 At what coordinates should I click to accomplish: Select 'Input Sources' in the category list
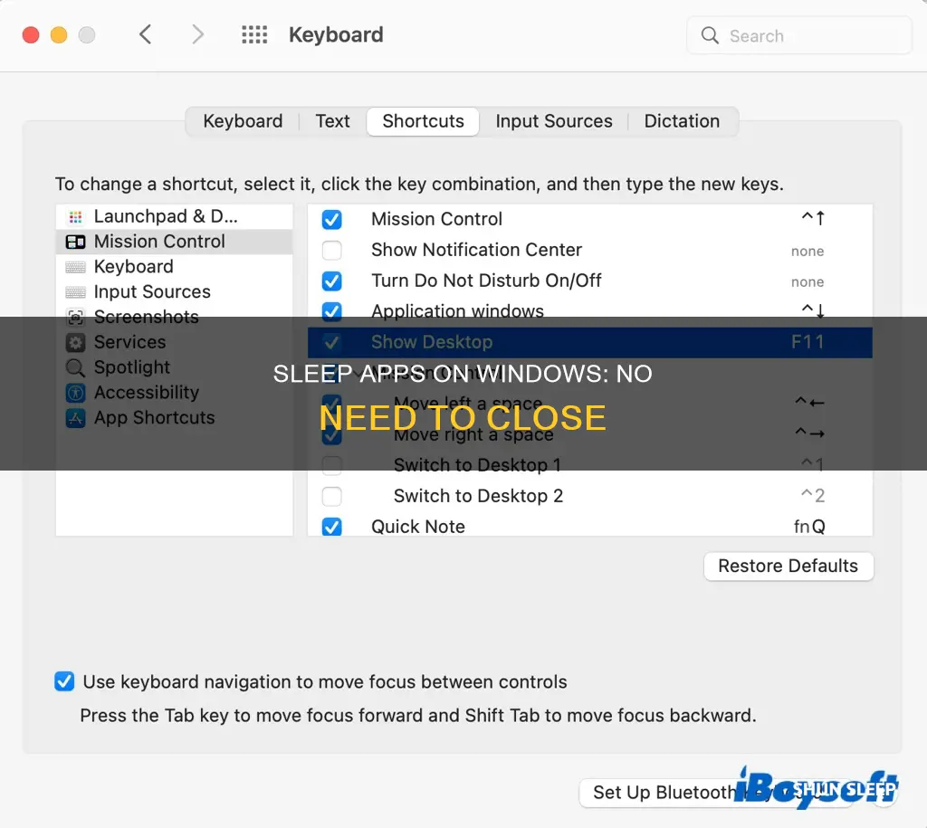tap(174, 292)
